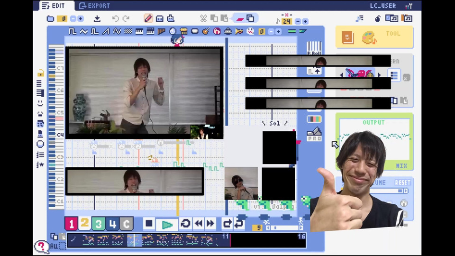This screenshot has height=256, width=455.
Task: Toggle the padlock in left sidebar
Action: 41,73
